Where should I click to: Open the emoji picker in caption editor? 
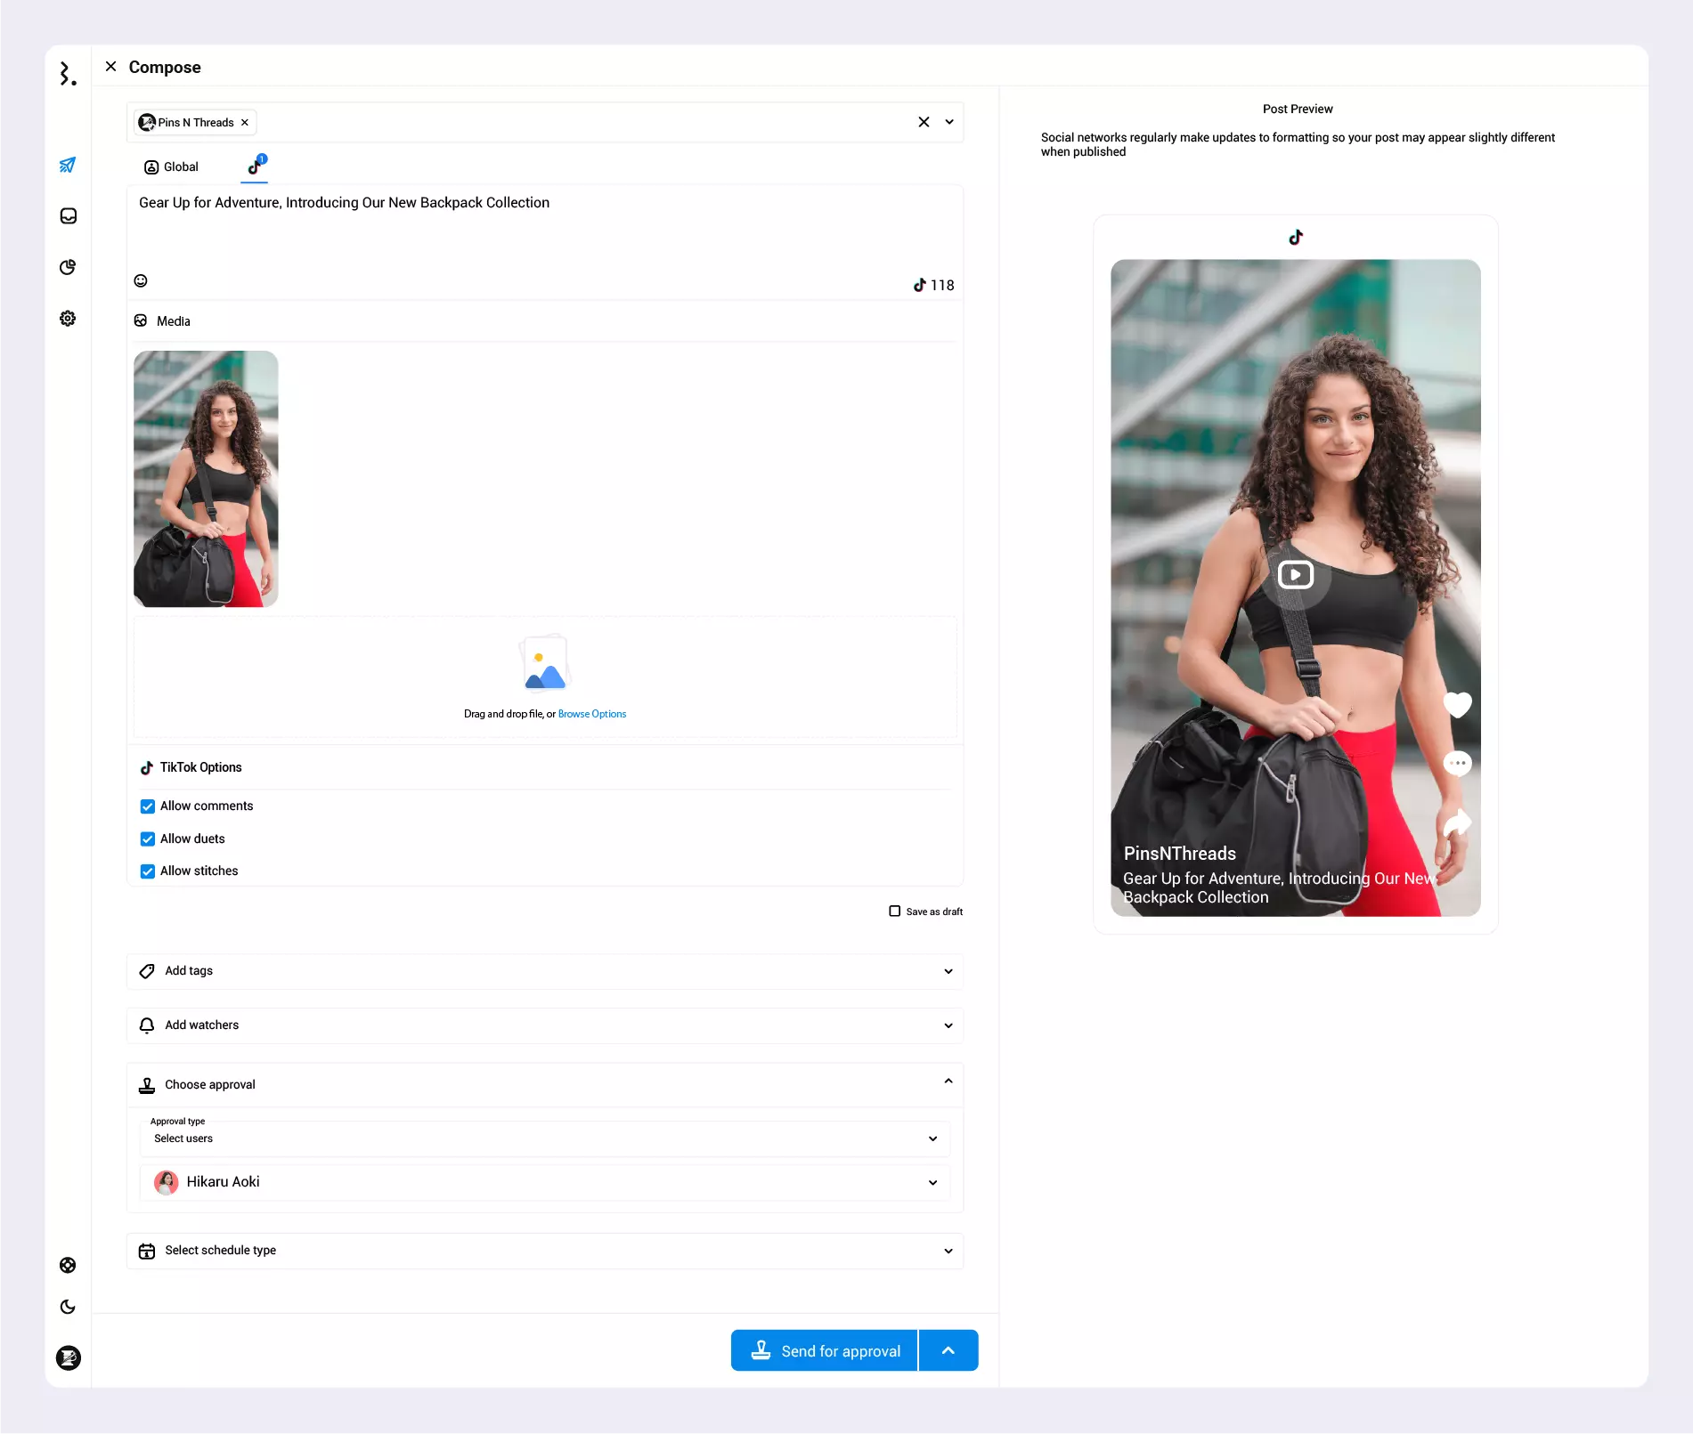141,281
